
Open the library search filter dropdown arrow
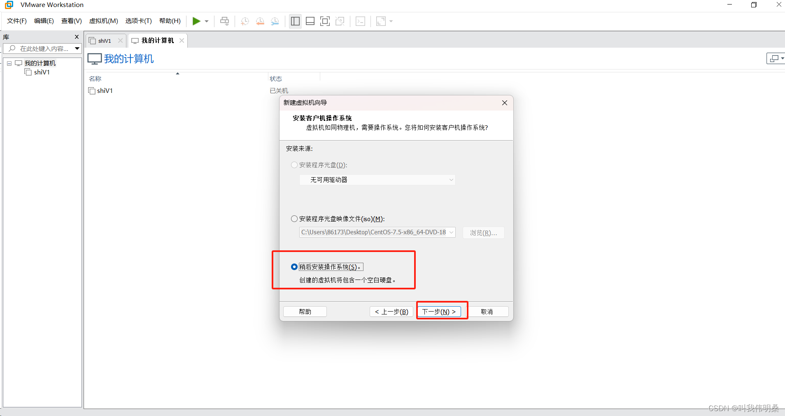tap(77, 49)
